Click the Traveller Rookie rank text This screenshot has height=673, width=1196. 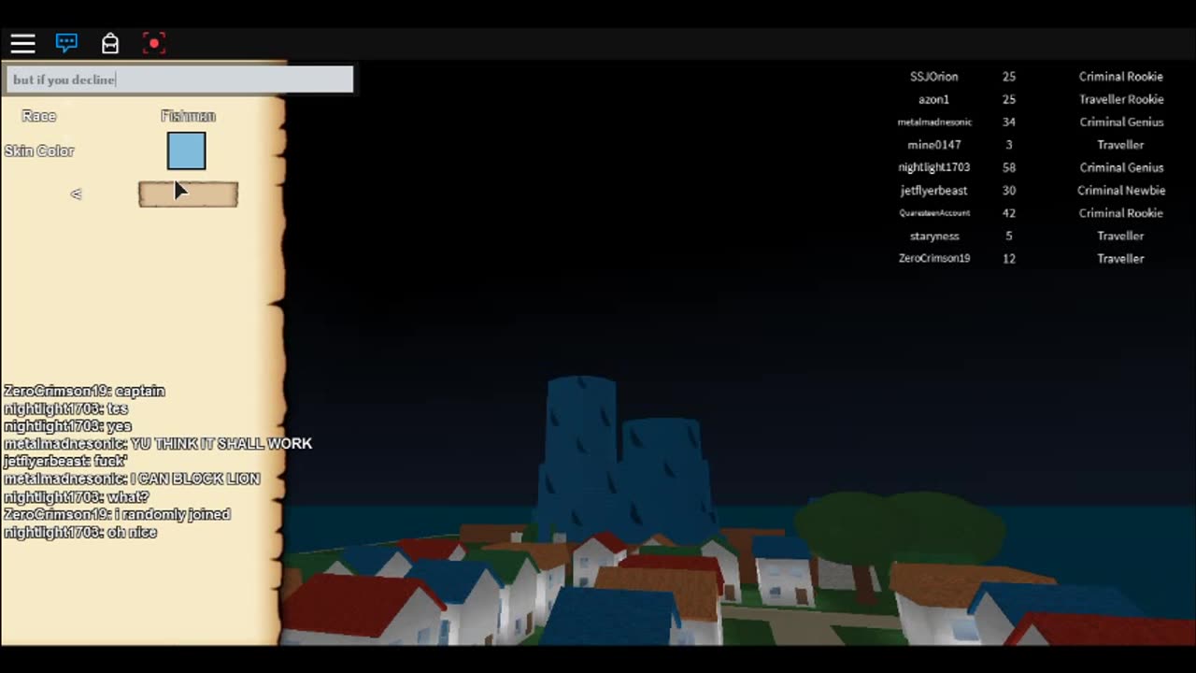pos(1120,99)
